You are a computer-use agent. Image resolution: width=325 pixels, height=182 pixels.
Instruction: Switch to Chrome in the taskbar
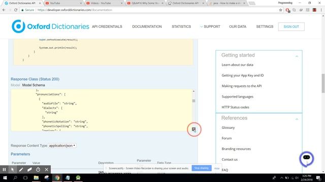pyautogui.click(x=57, y=177)
